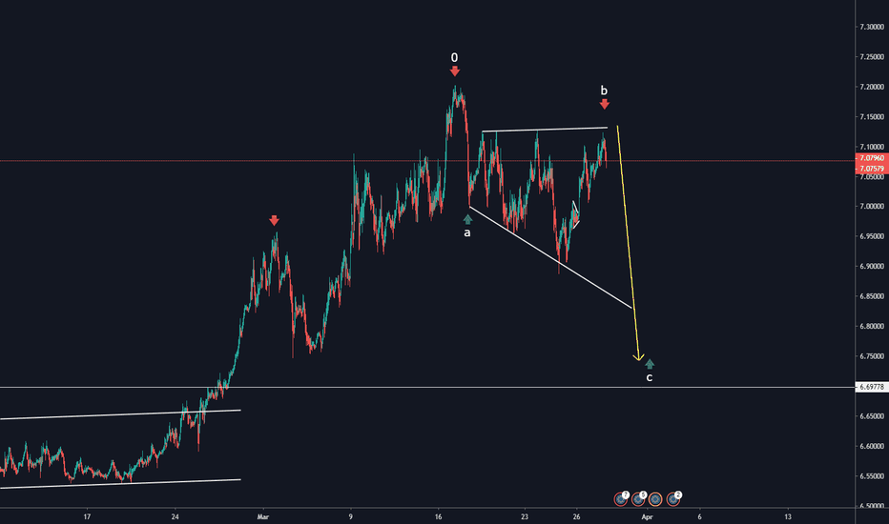Open the event marker with badge 7
889x524 pixels.
(x=621, y=498)
